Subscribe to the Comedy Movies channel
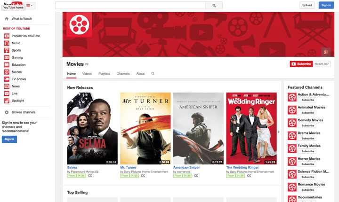 tap(308, 126)
